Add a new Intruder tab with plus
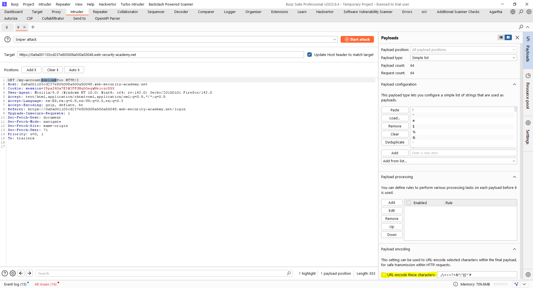The width and height of the screenshot is (533, 288). point(33,27)
